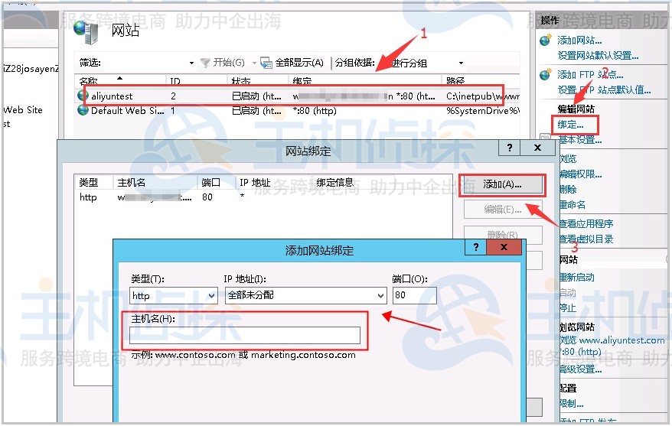
Task: Click the disabled 编辑(E)... button
Action: point(503,210)
